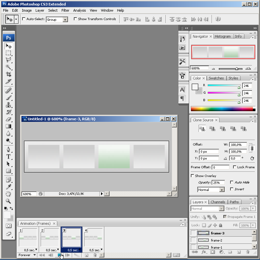Open the Filter menu
The width and height of the screenshot is (260, 260).
(x=65, y=10)
